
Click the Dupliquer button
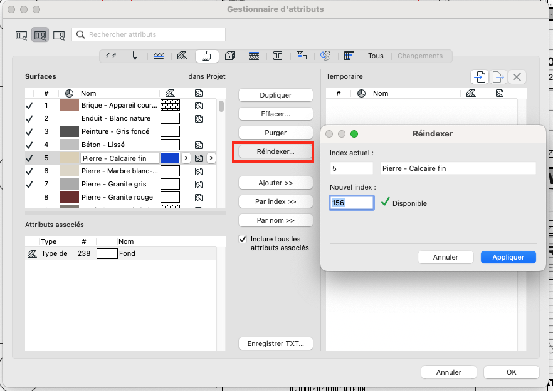[276, 95]
